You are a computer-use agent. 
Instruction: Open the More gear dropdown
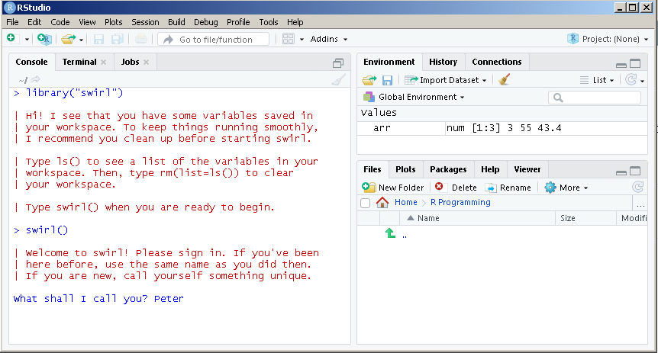coord(566,188)
